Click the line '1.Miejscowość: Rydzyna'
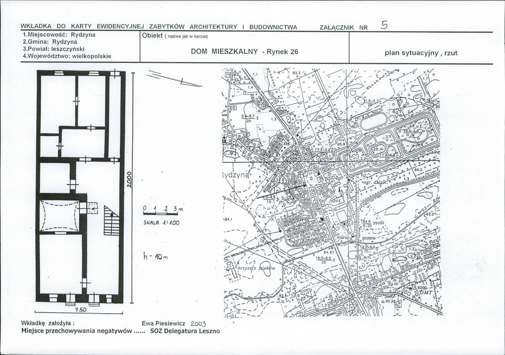The height and width of the screenshot is (355, 505). coord(59,35)
